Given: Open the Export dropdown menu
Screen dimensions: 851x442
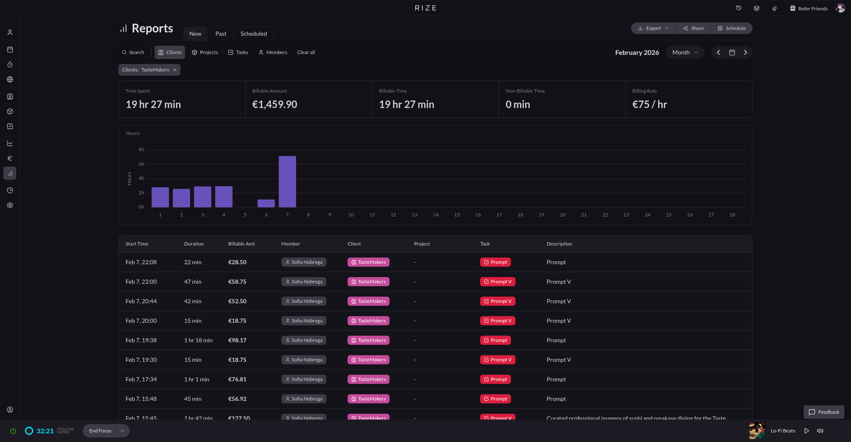Looking at the screenshot, I should point(653,28).
